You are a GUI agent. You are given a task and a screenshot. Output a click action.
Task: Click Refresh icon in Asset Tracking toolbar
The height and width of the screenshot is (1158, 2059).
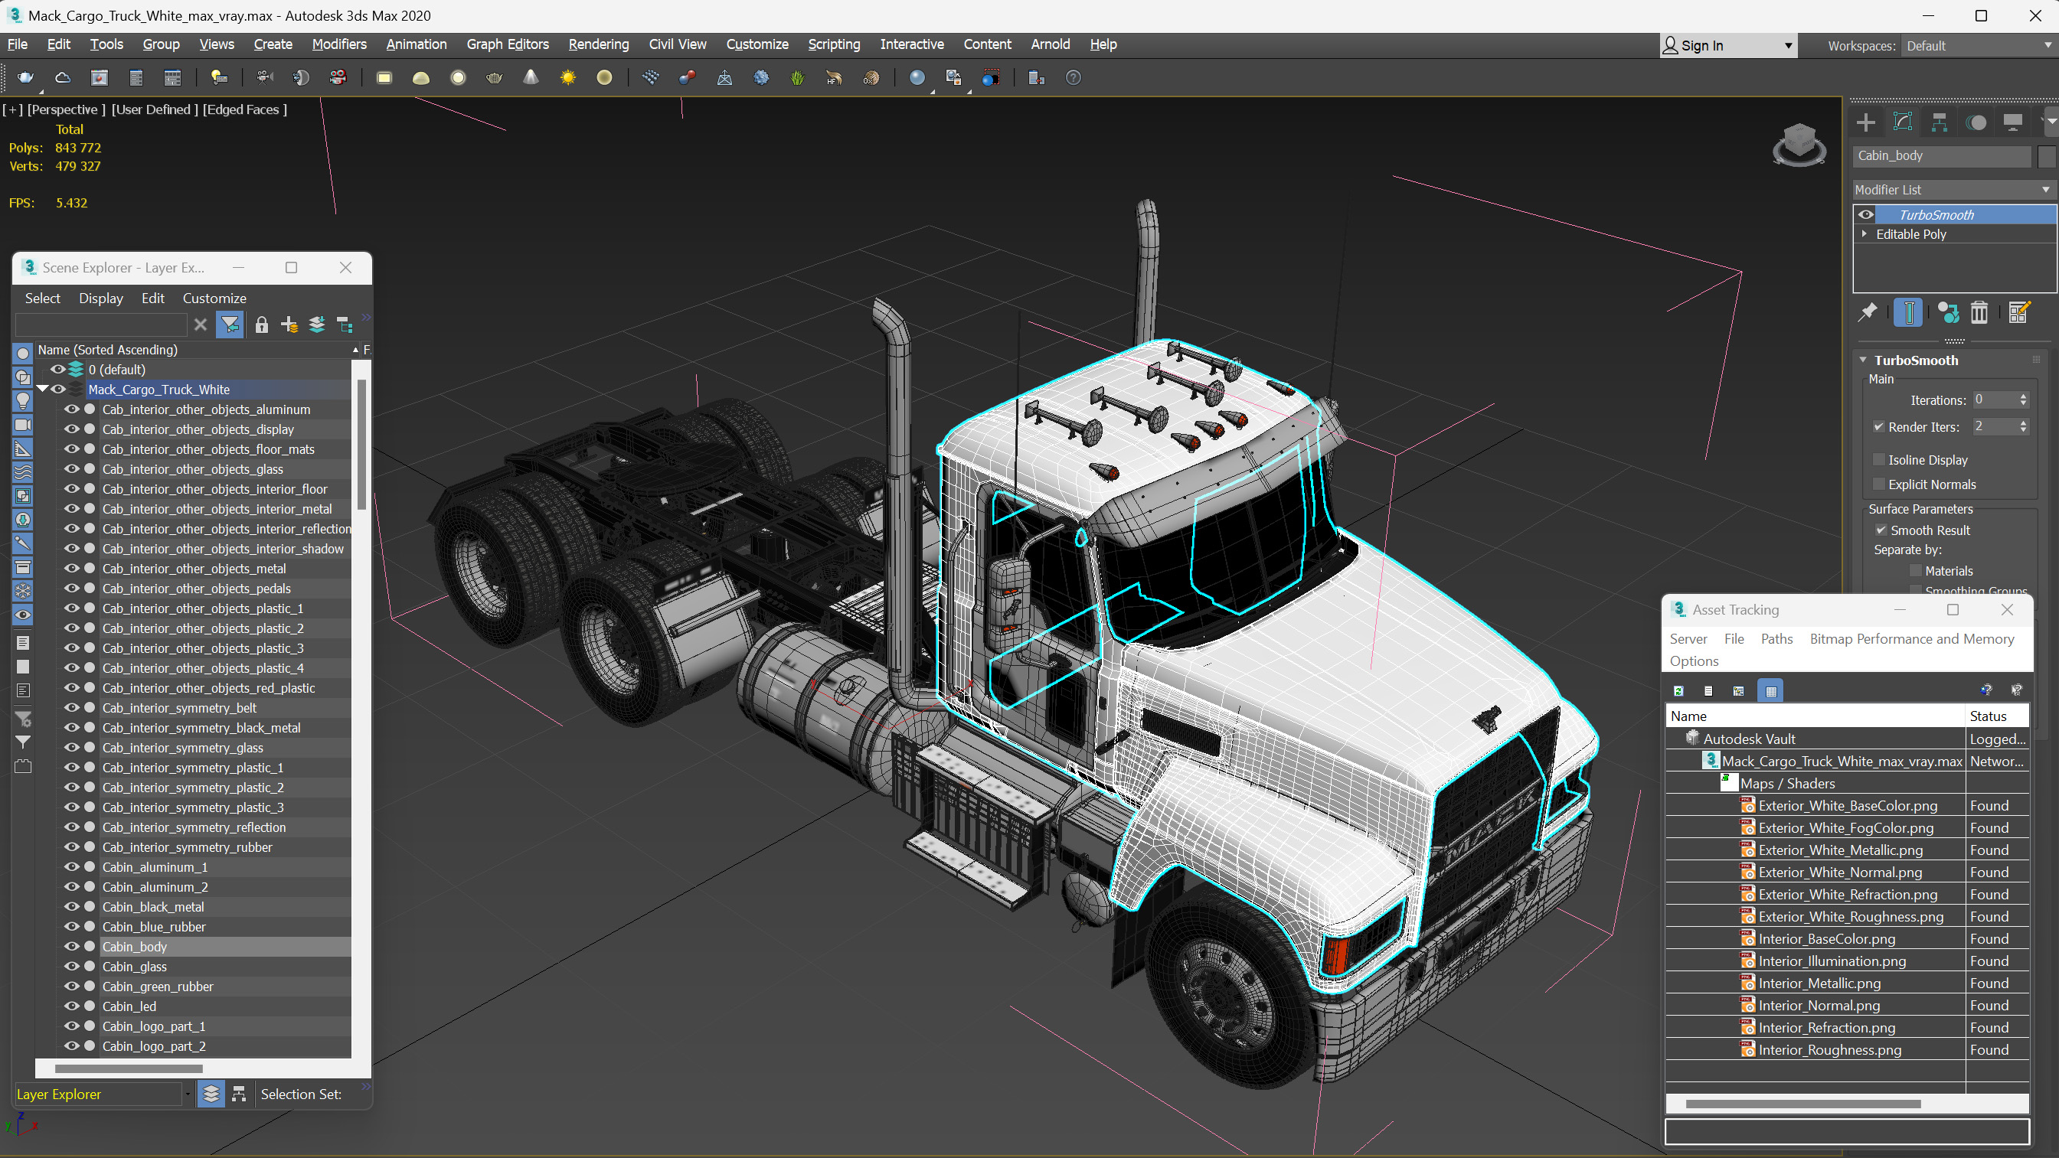[1678, 690]
